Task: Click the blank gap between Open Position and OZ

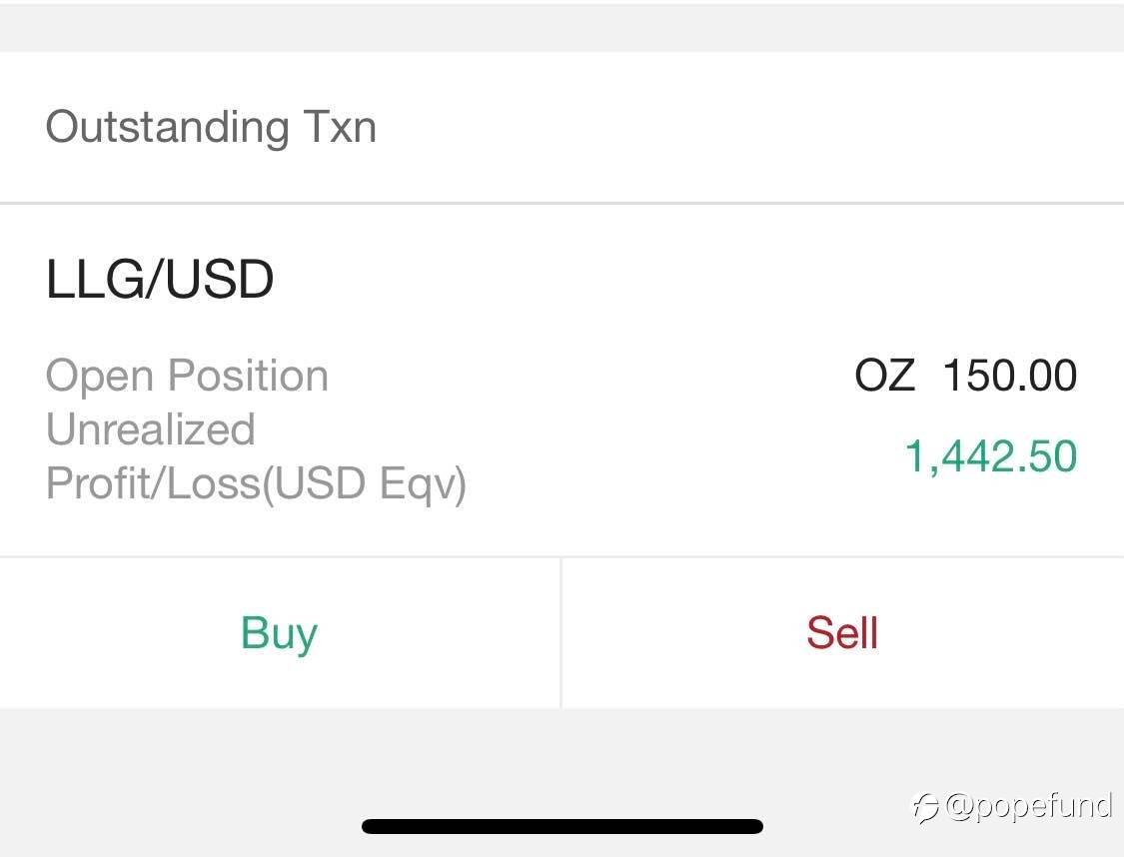Action: coord(591,376)
